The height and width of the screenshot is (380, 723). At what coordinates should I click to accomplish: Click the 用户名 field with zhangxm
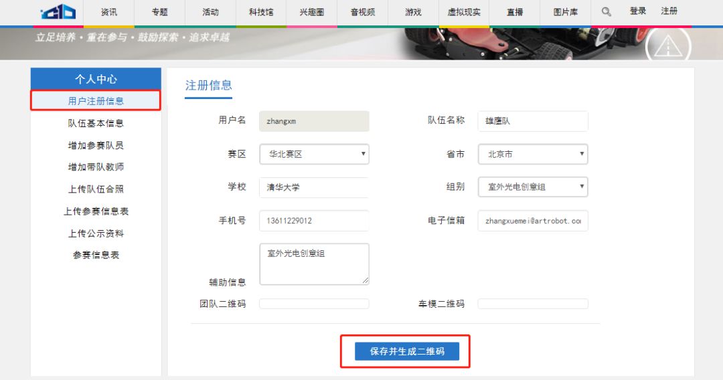314,121
